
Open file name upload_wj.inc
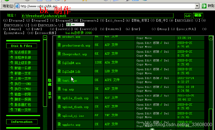coord(73,116)
